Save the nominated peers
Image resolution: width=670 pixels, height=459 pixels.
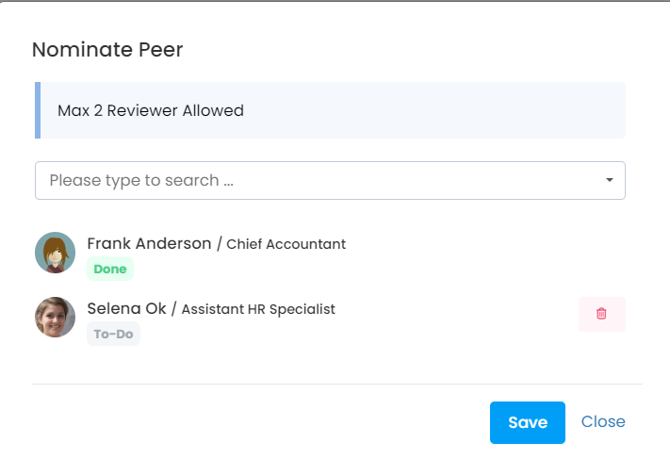click(527, 422)
